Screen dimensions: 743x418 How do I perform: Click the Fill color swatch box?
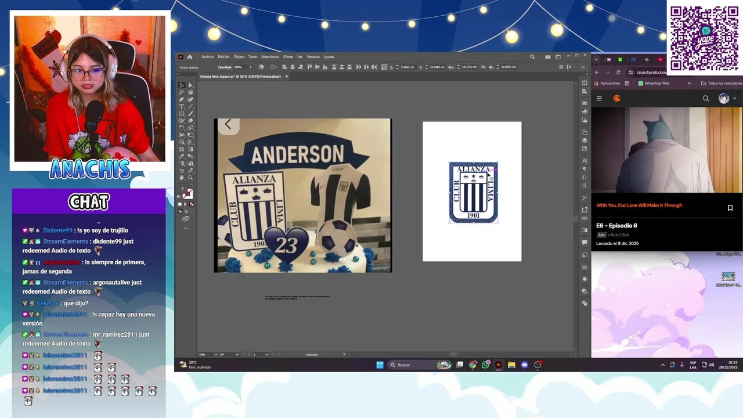[x=182, y=189]
